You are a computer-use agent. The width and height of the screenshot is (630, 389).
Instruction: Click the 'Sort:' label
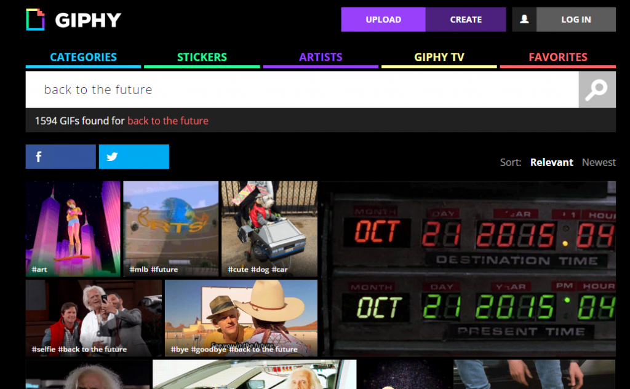pyautogui.click(x=511, y=162)
